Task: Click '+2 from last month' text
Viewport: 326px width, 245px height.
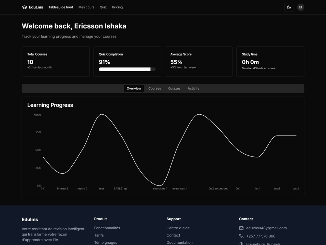Action: tap(39, 68)
